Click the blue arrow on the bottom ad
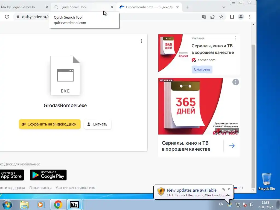280x210 pixels. pos(232,146)
